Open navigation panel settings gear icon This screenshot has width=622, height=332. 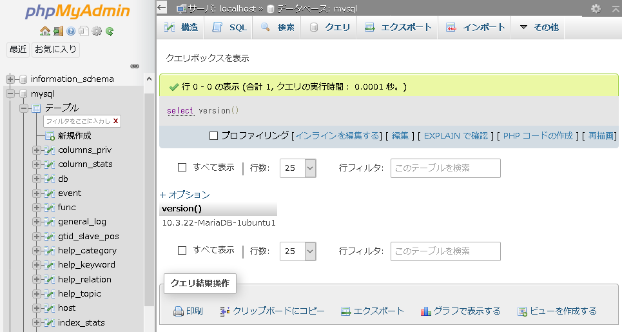tap(97, 32)
